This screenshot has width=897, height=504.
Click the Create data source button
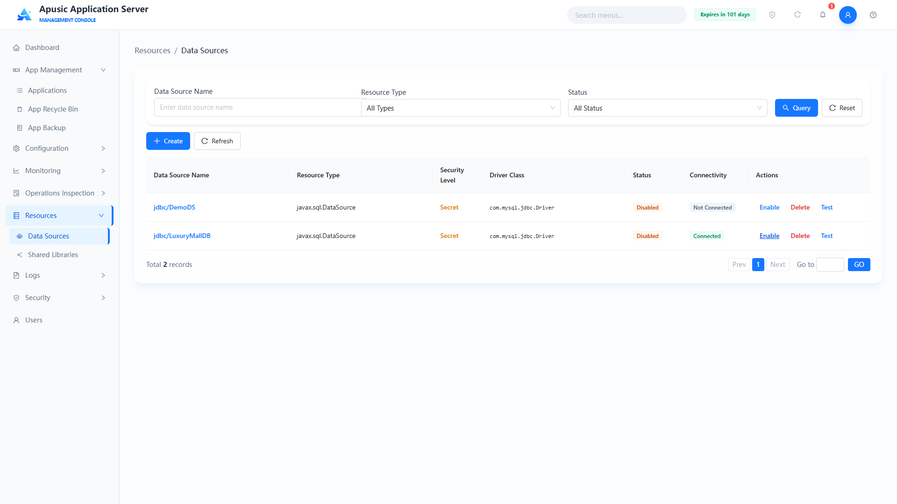point(168,141)
